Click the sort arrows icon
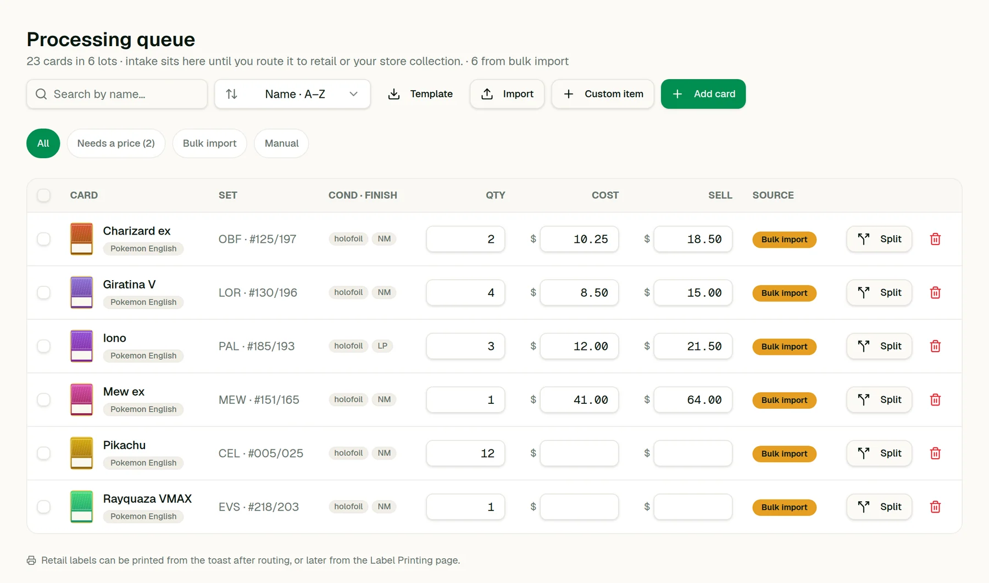Screen dimensions: 989x583 232,94
